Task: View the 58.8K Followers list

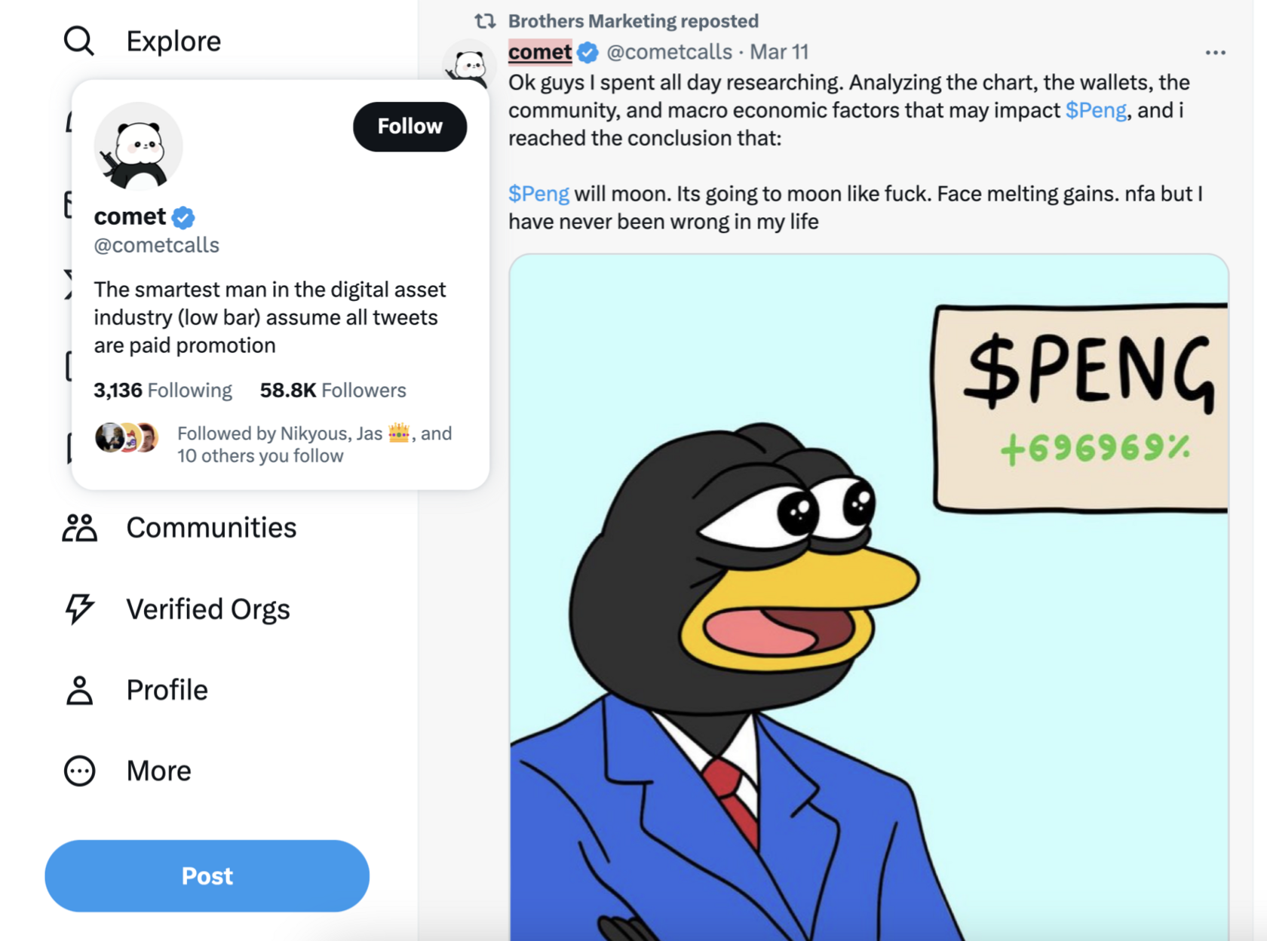Action: point(333,390)
